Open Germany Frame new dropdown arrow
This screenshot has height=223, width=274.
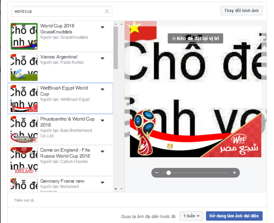(x=102, y=183)
